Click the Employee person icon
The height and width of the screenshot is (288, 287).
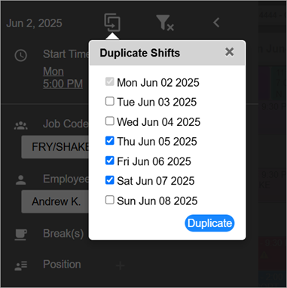pyautogui.click(x=21, y=180)
